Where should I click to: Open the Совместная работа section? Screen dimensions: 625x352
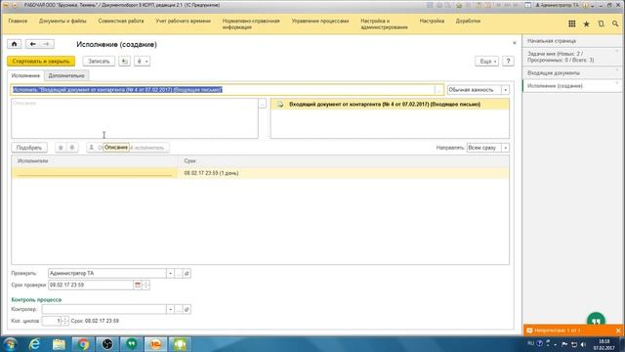121,21
